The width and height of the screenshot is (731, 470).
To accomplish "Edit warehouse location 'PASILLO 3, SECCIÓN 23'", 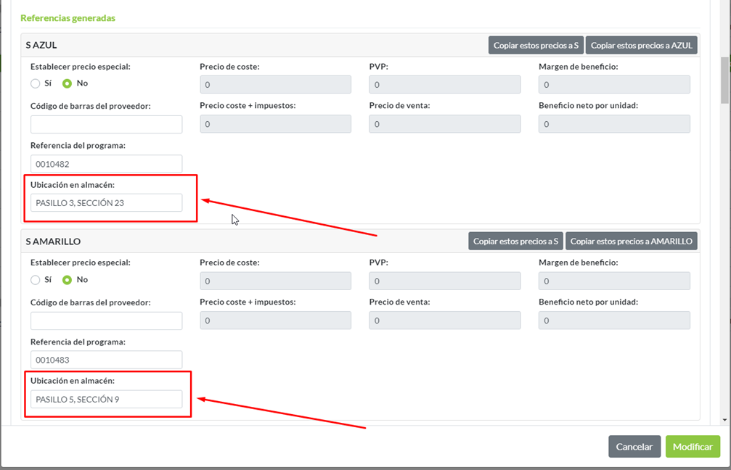I will point(106,203).
